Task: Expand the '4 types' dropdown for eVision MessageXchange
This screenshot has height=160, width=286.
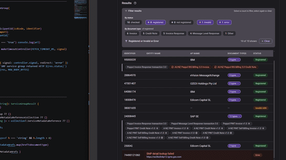Action: point(234,75)
